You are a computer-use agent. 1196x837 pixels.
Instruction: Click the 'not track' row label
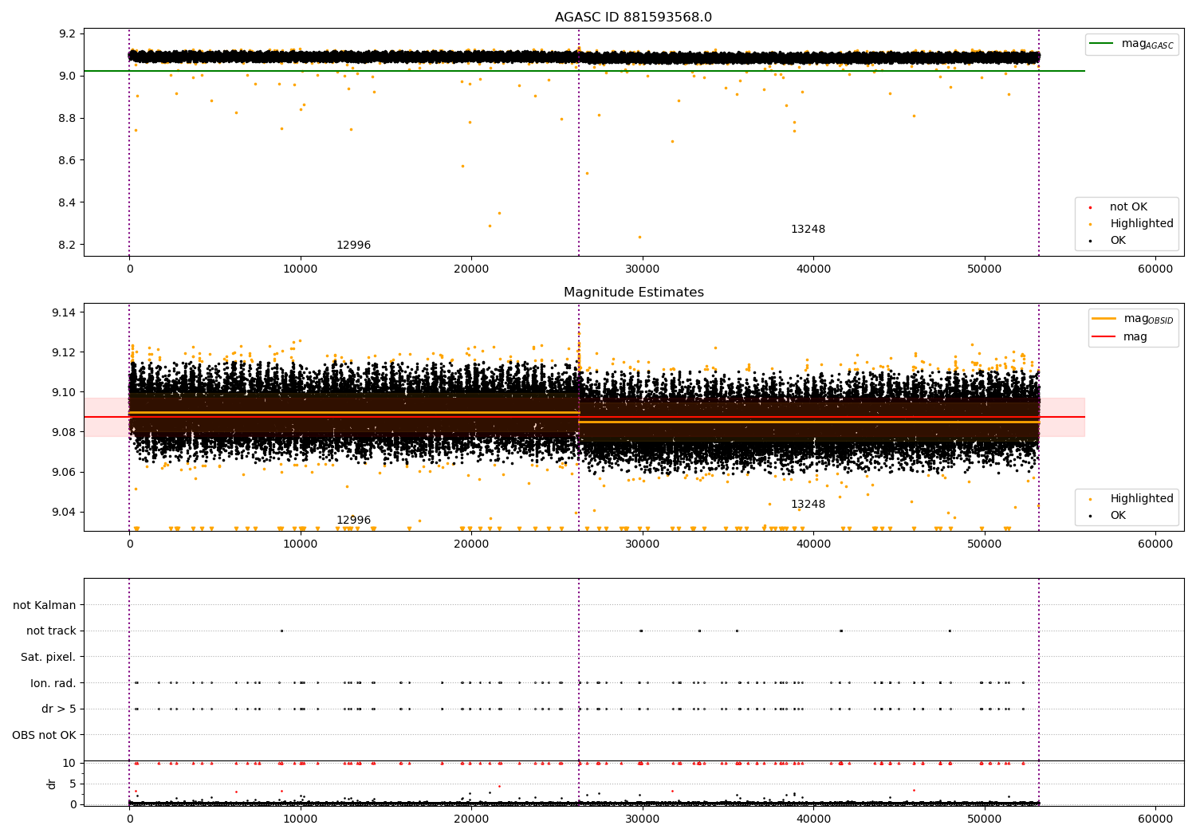click(51, 631)
